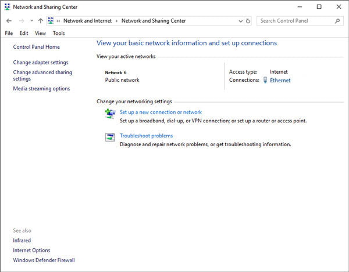Go to Control Panel Home

(36, 47)
